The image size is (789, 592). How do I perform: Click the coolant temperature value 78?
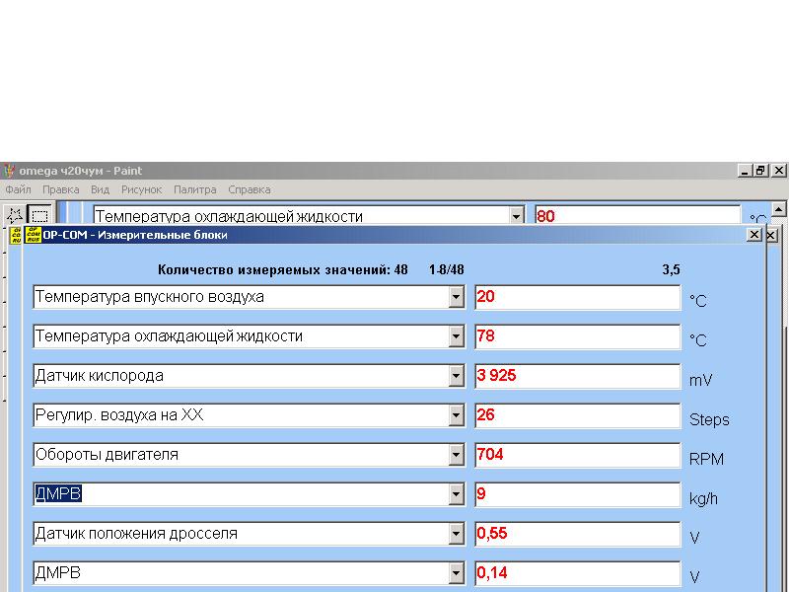coord(578,336)
